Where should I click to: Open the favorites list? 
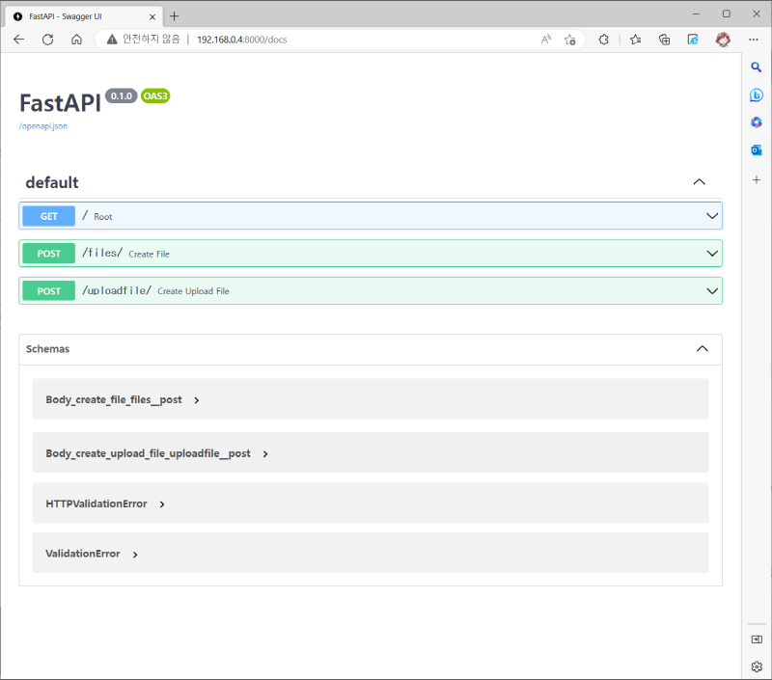[x=635, y=40]
